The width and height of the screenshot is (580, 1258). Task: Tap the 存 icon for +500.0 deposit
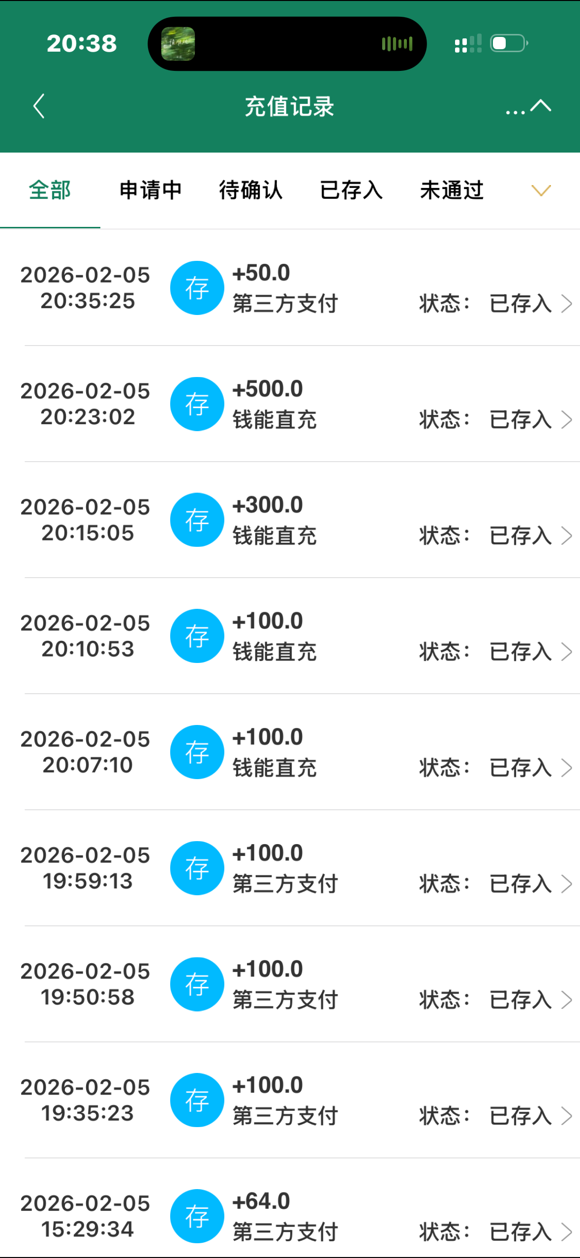[197, 404]
